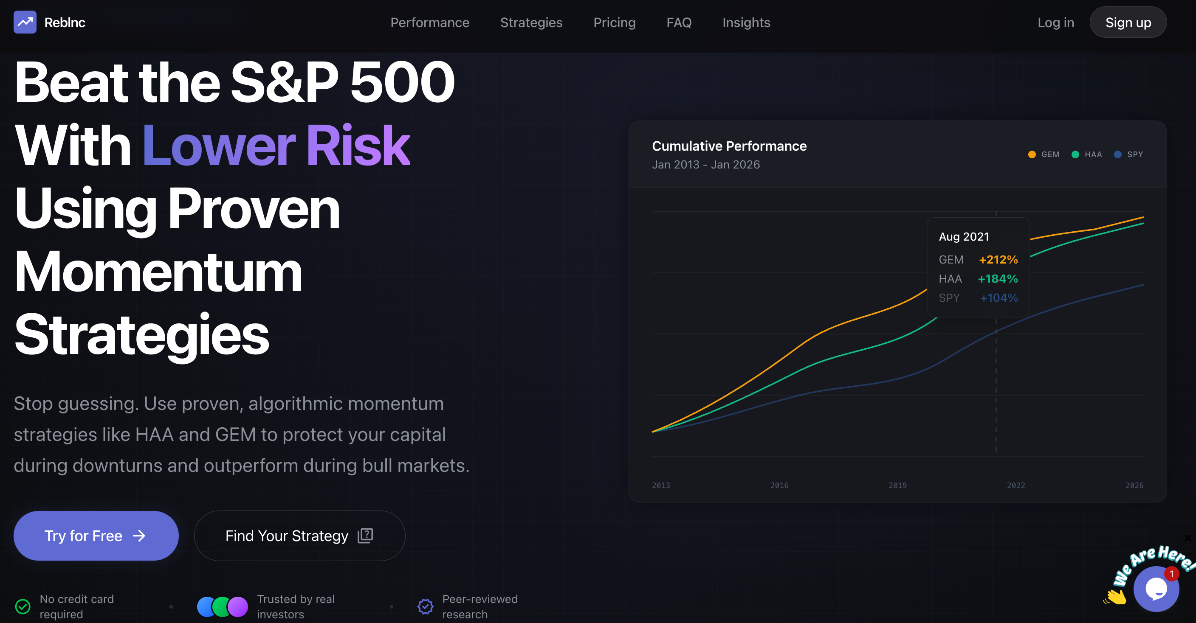Click the green no-credit-card checkmark icon
The image size is (1196, 623).
[23, 606]
